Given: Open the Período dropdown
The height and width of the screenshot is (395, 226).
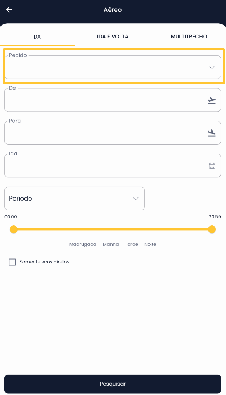Looking at the screenshot, I should point(75,199).
